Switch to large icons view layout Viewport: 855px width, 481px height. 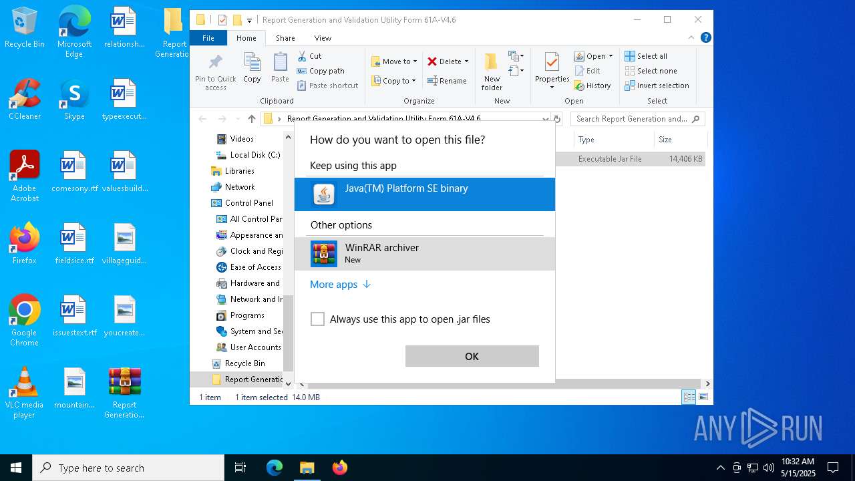click(703, 397)
